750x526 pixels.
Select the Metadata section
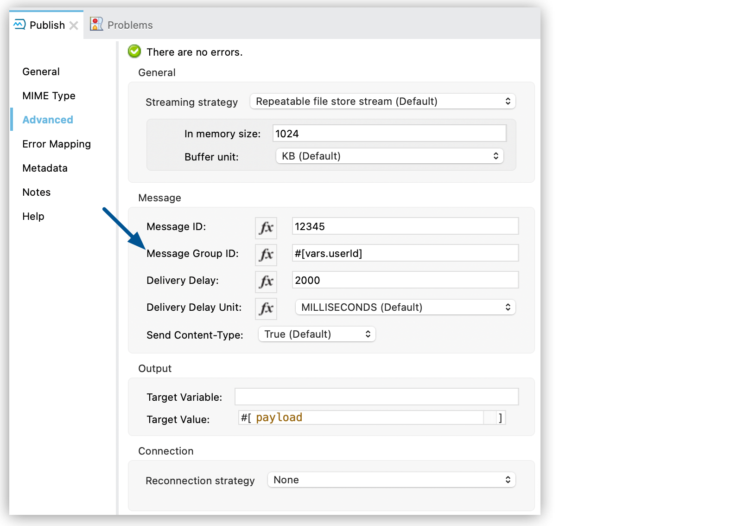[x=44, y=168]
